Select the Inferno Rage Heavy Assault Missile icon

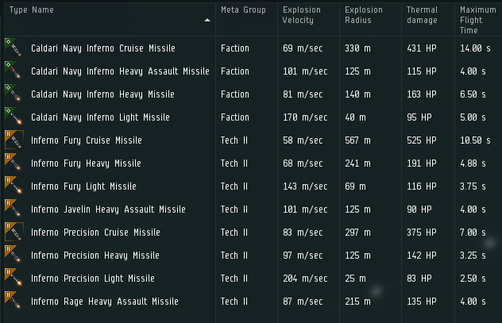point(14,302)
